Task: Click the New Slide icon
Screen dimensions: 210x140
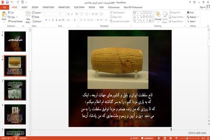Action: [28, 14]
